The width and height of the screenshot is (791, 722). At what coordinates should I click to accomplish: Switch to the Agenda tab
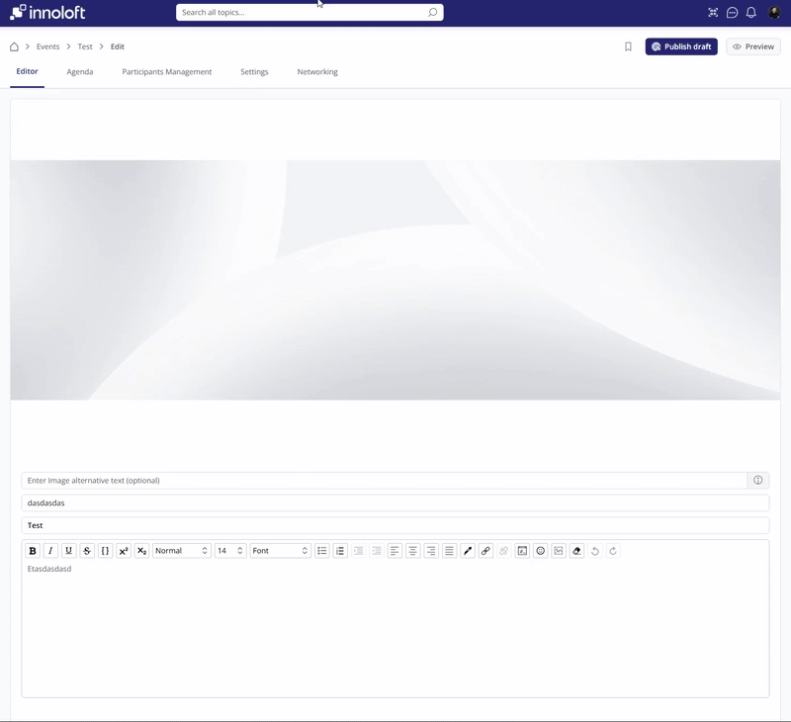click(x=80, y=72)
